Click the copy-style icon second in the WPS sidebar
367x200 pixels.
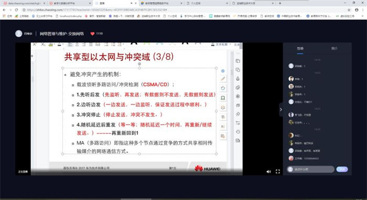[238, 70]
